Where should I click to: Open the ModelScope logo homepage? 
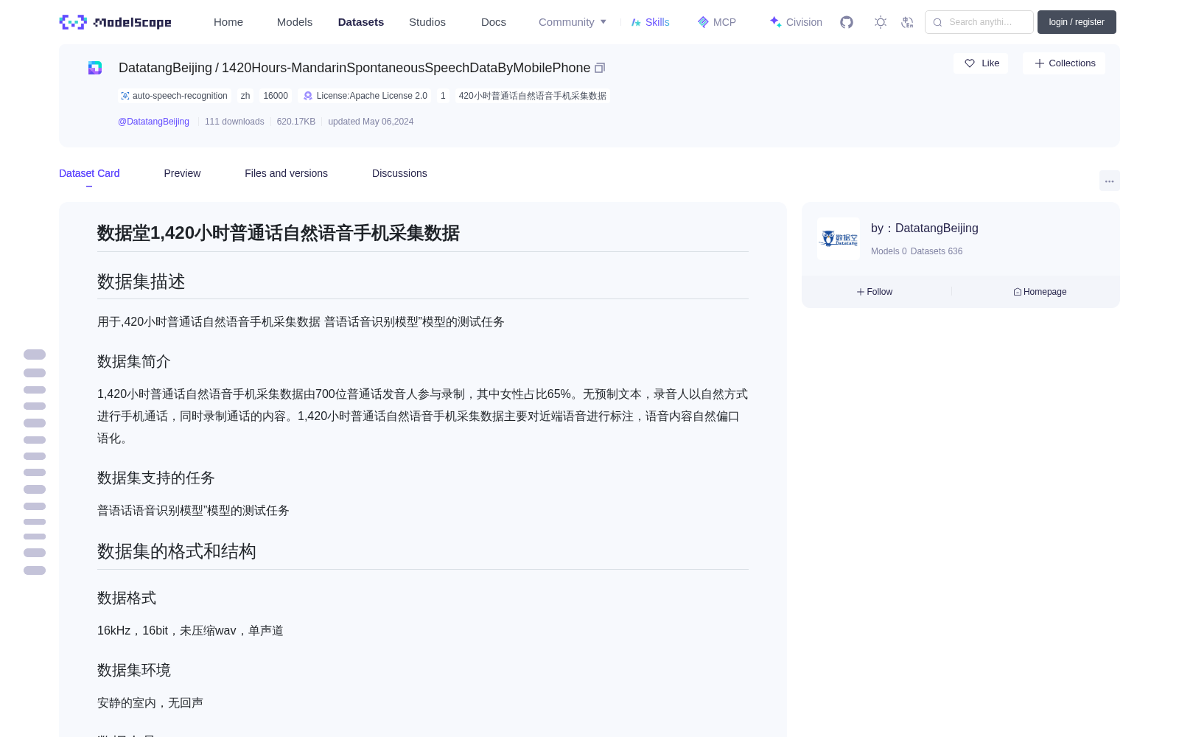click(x=116, y=22)
